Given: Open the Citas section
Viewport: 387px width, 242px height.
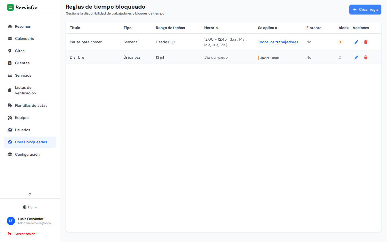Looking at the screenshot, I should (30, 51).
